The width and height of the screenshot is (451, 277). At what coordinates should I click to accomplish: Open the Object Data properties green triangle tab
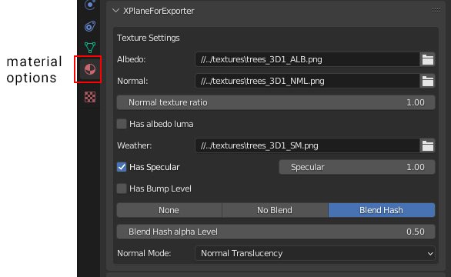pos(90,48)
